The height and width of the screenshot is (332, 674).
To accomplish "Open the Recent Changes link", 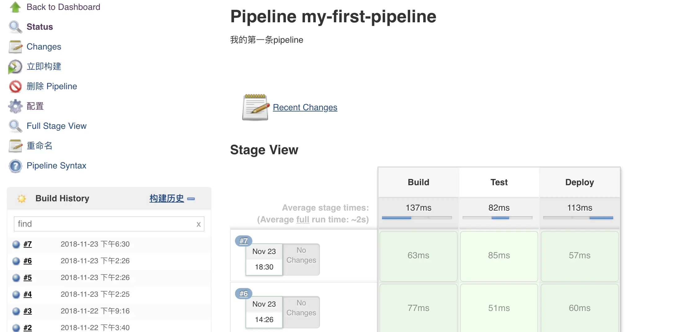I will click(305, 107).
